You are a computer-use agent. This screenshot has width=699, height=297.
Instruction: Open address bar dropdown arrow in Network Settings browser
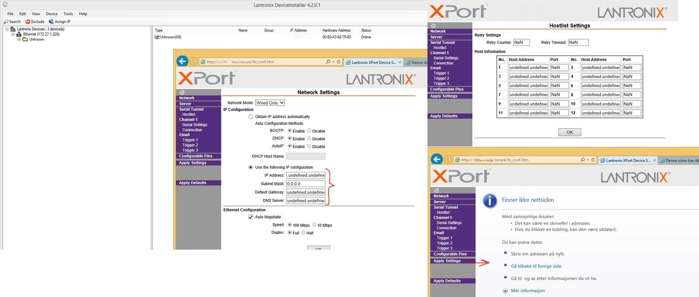pos(333,62)
